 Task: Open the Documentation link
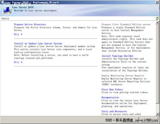pos(110,98)
